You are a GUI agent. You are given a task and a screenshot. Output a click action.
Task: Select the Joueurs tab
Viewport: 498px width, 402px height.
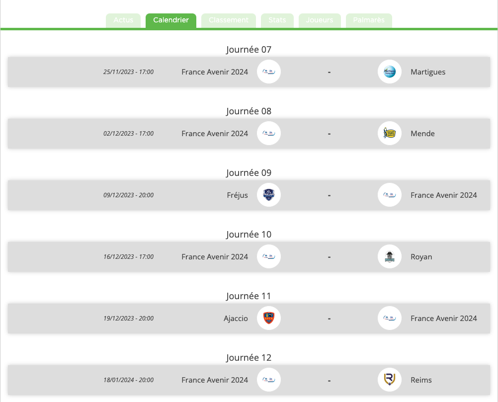coord(320,20)
